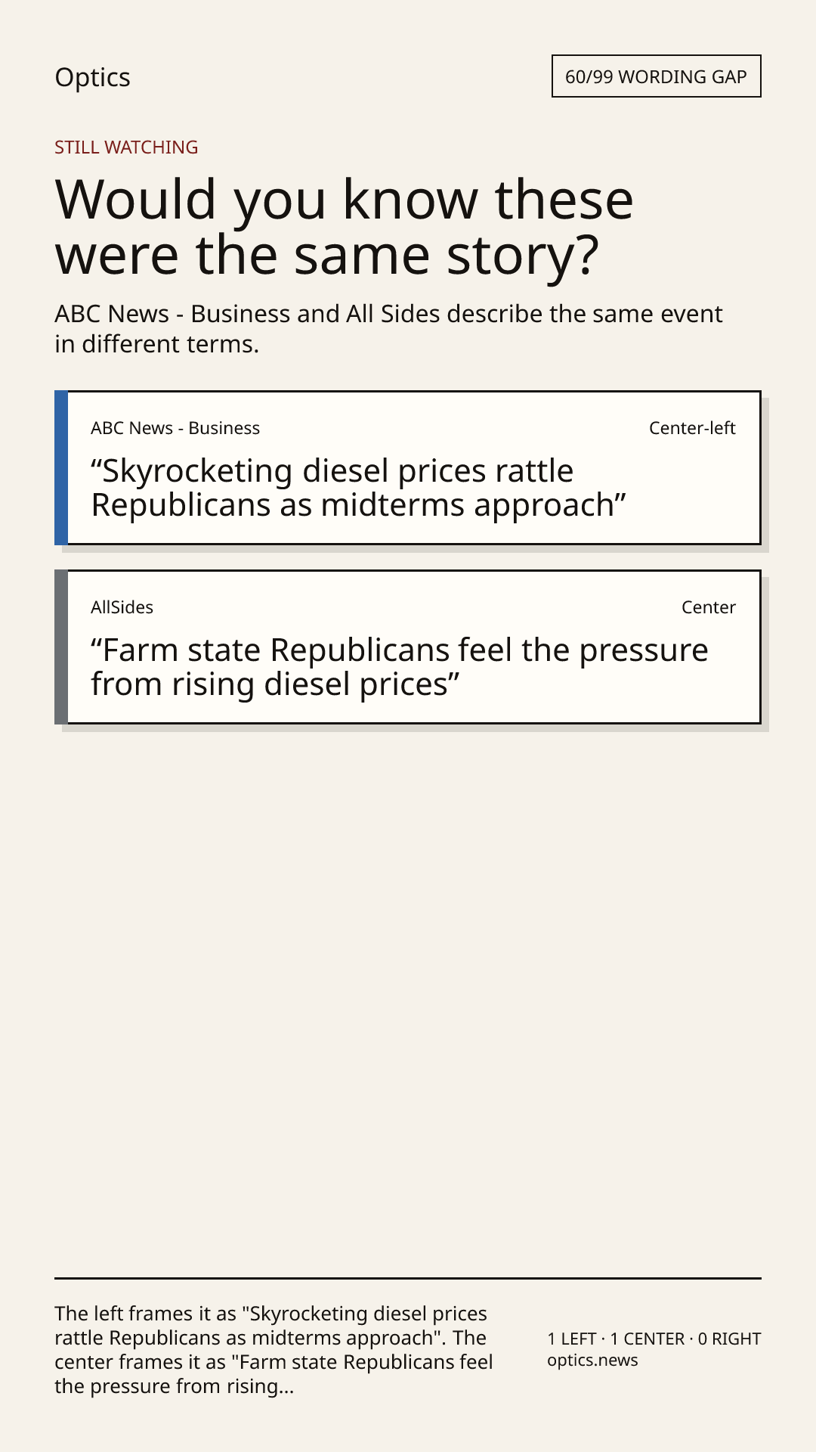Open the AllSides headline card
816x1452 pixels.
click(408, 647)
